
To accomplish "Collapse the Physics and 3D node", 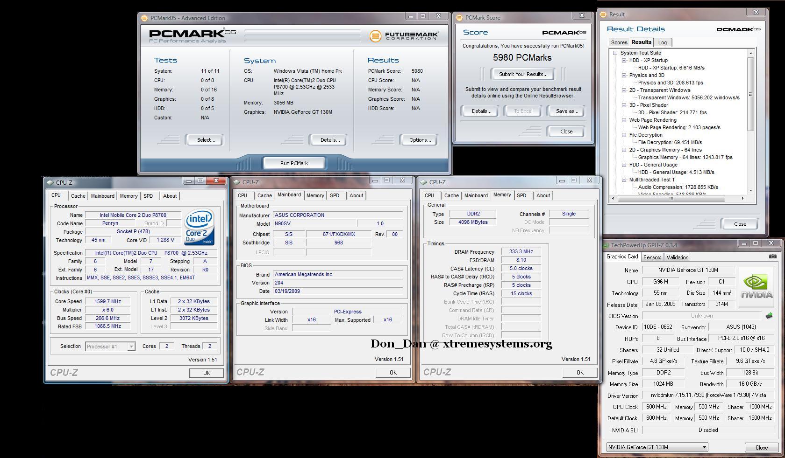I will (624, 75).
